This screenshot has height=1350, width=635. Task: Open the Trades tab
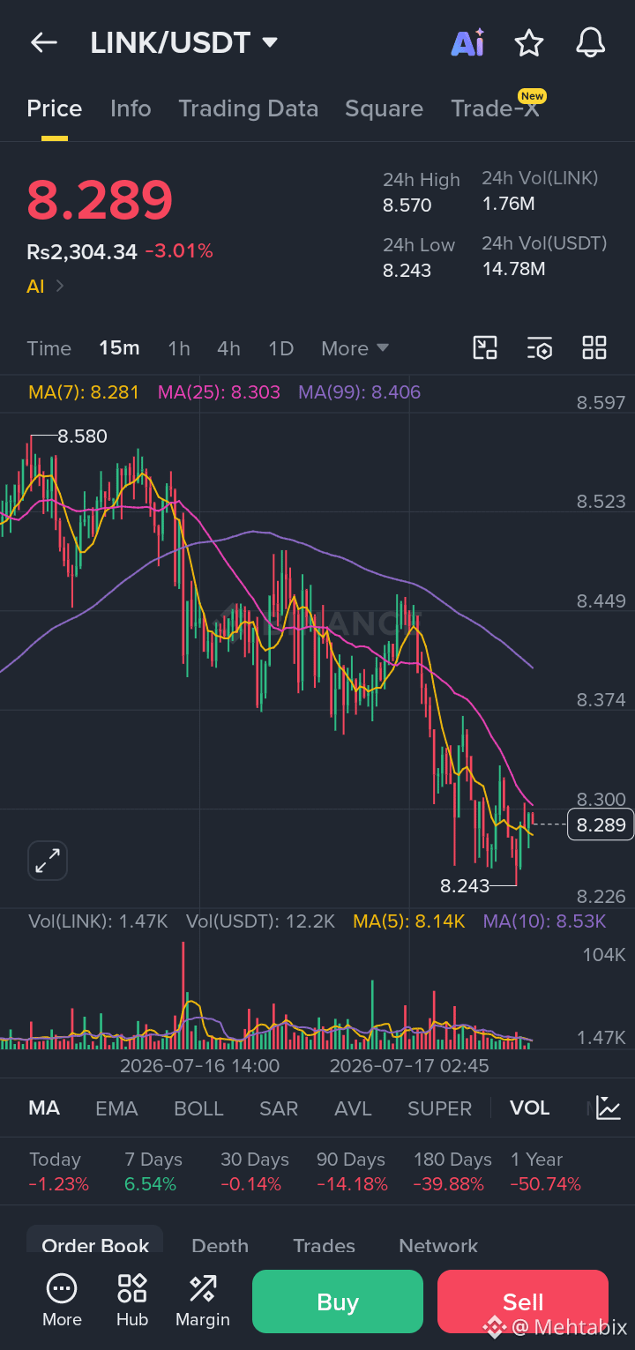coord(324,1245)
